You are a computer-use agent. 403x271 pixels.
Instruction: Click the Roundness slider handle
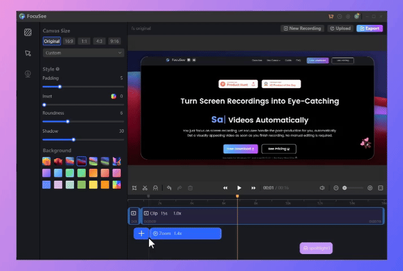pos(68,121)
